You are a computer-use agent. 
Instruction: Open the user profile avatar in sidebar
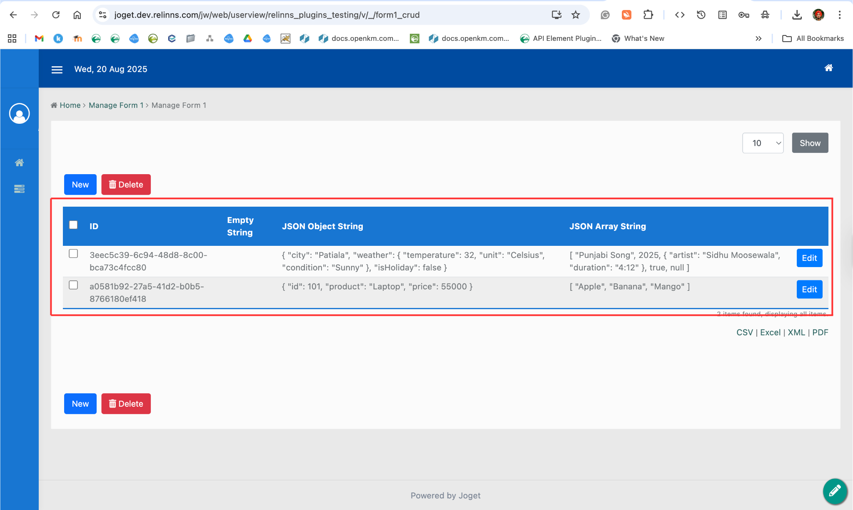click(19, 113)
